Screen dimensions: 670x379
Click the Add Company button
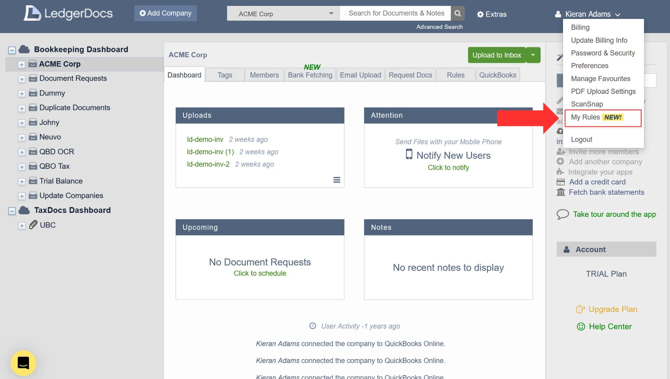click(x=165, y=13)
